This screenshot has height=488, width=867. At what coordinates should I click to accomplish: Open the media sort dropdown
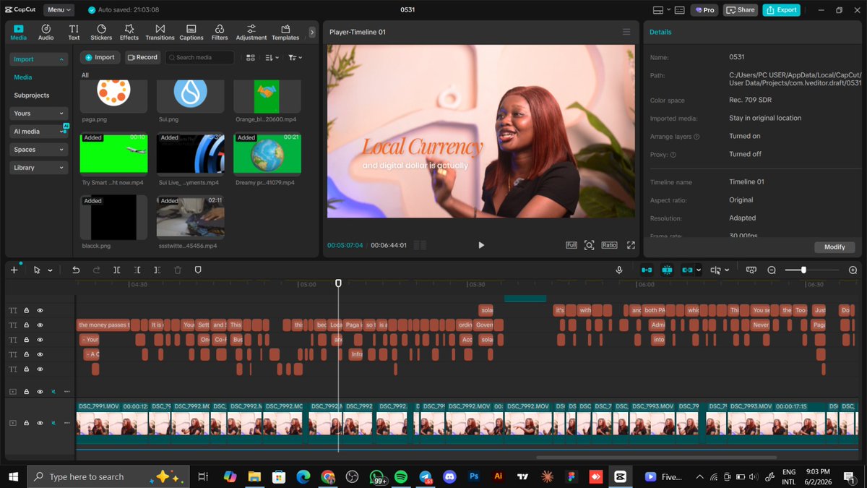272,57
